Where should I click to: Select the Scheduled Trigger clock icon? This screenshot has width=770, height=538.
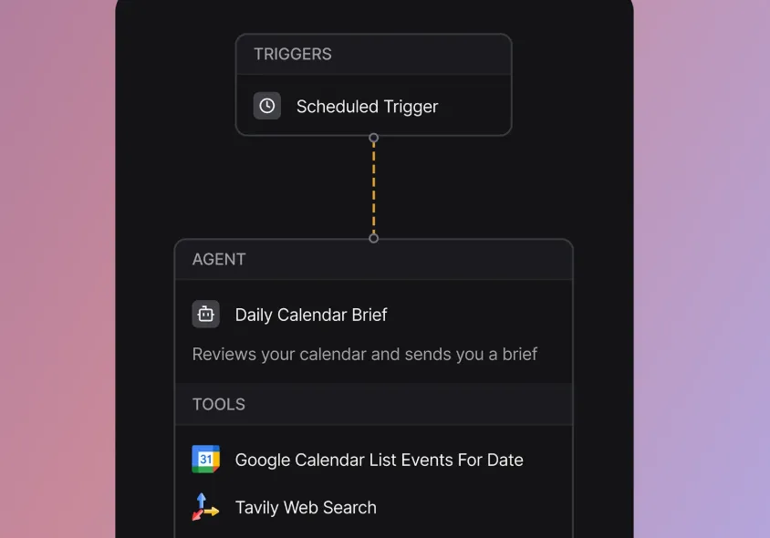(x=266, y=106)
